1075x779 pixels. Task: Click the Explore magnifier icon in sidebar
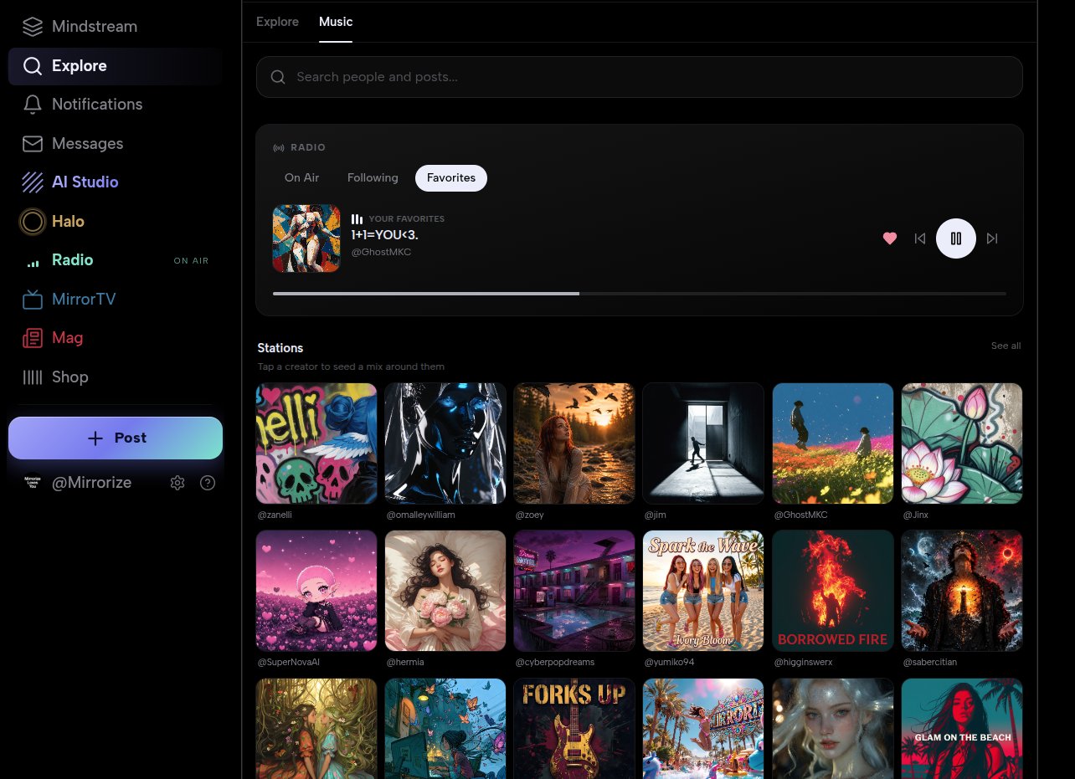pyautogui.click(x=33, y=66)
